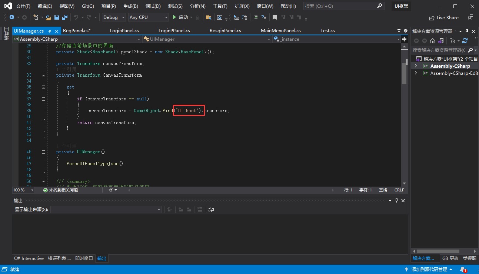The height and width of the screenshot is (274, 479).
Task: Click the code cleanup broom icon
Action: point(111,190)
